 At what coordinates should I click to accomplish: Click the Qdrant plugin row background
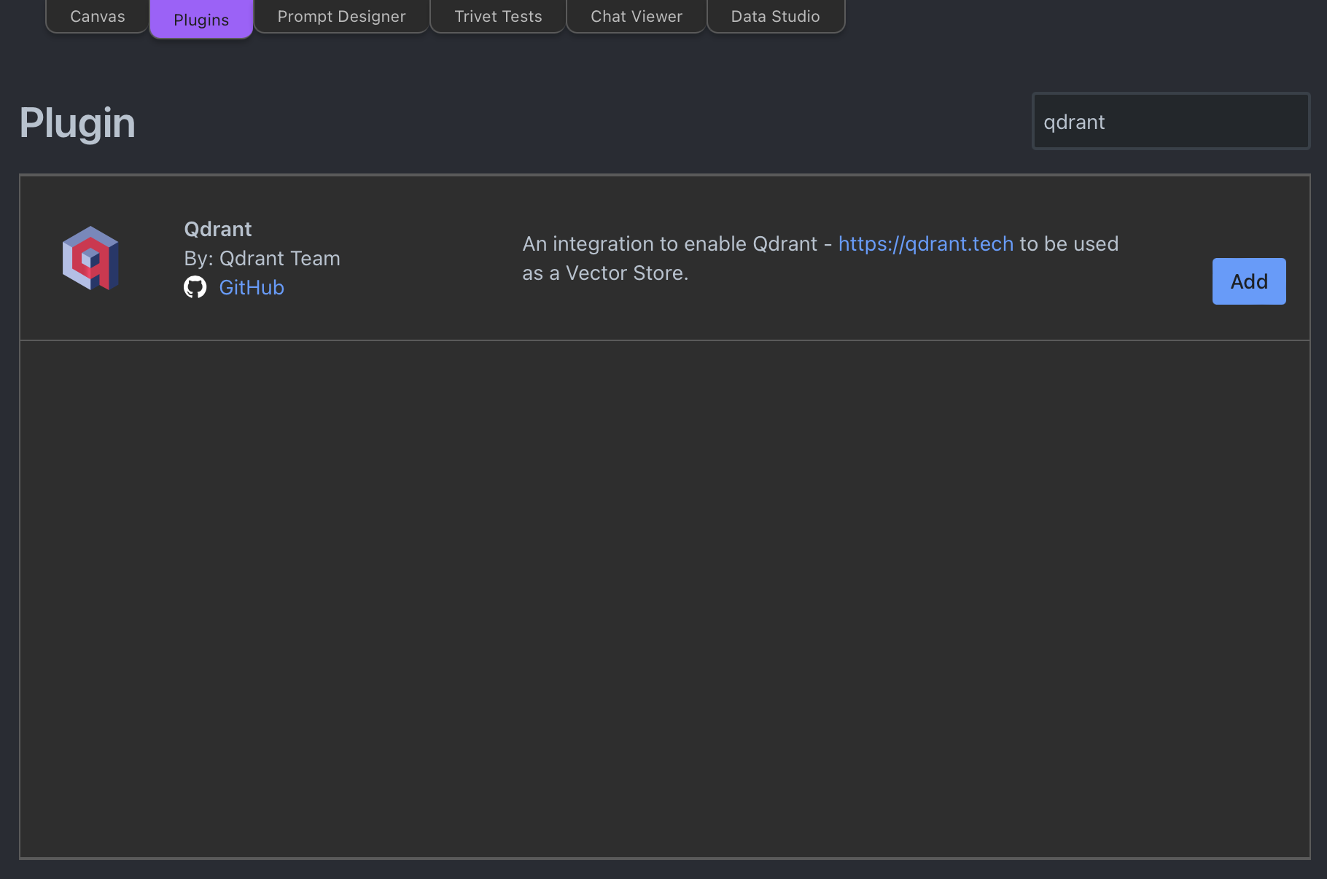pyautogui.click(x=665, y=258)
